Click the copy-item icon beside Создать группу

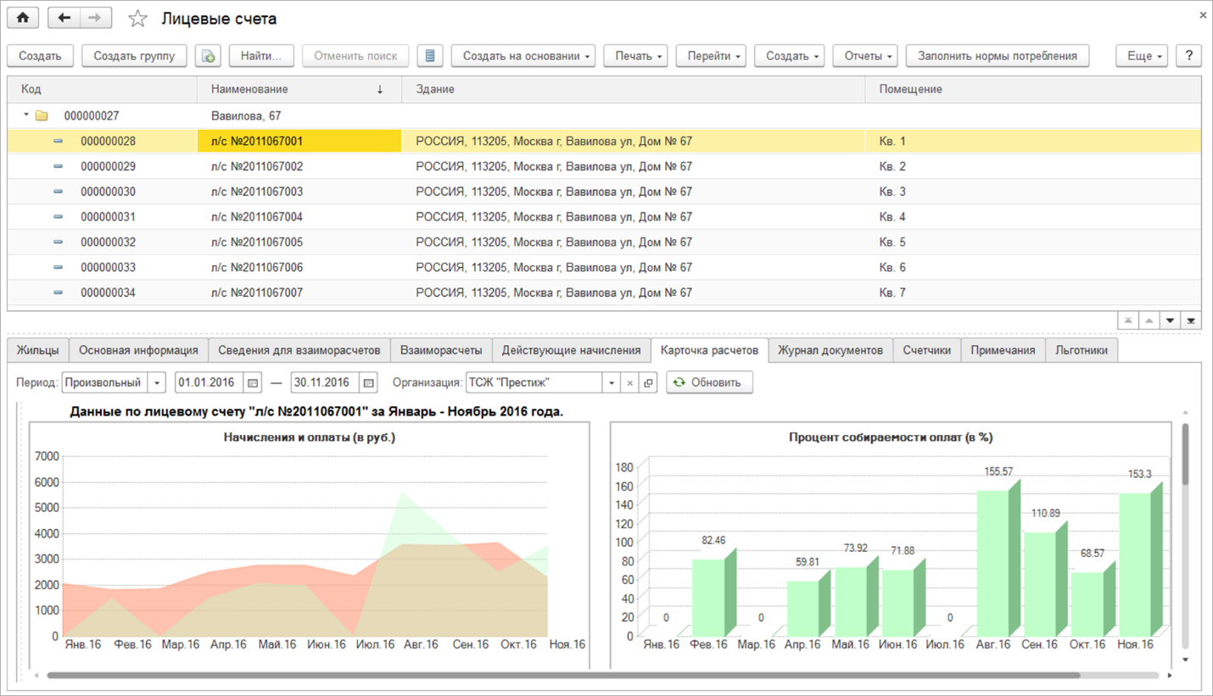[208, 56]
